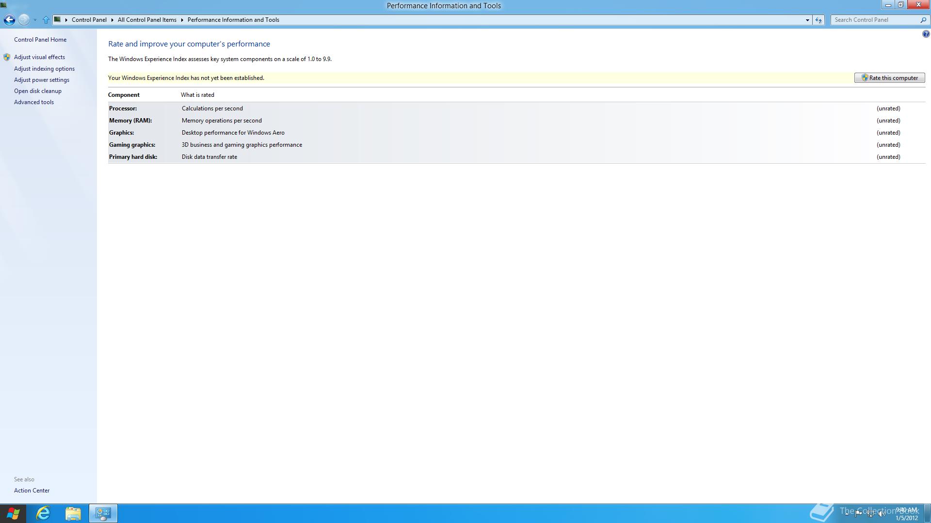
Task: Click the Forward navigation arrow
Action: 24,20
